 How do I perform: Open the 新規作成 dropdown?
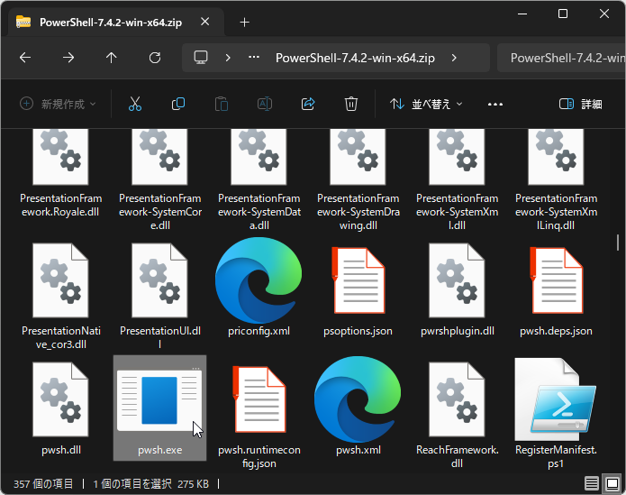[x=59, y=104]
